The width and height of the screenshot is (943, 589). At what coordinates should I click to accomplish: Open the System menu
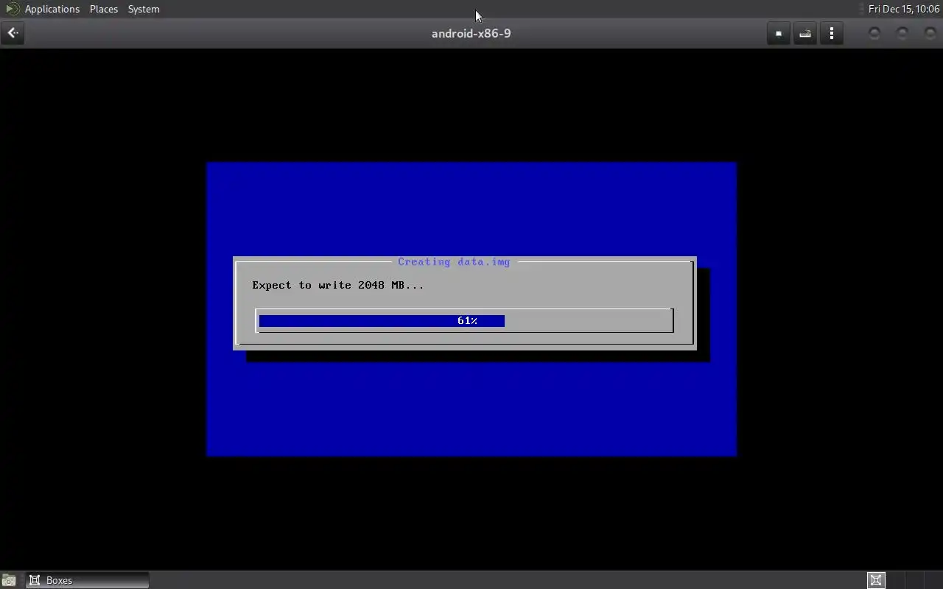[x=144, y=9]
